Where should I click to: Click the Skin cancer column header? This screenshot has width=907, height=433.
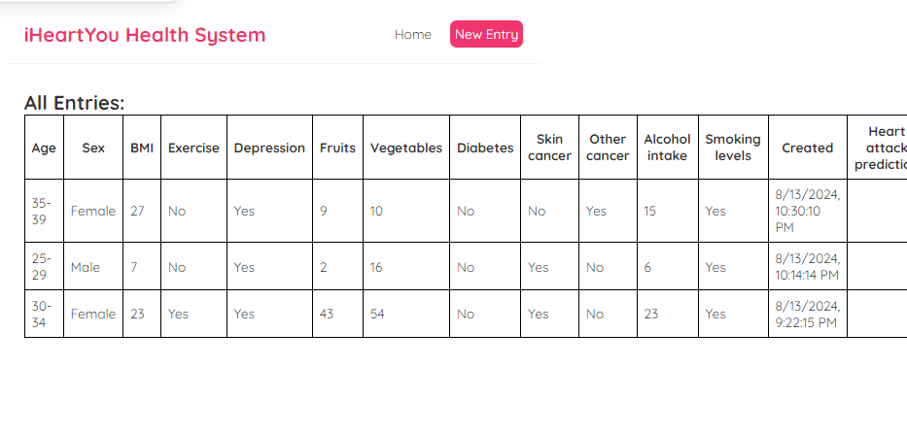click(549, 148)
